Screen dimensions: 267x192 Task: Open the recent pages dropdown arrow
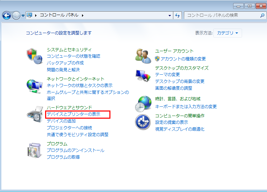coord(23,16)
